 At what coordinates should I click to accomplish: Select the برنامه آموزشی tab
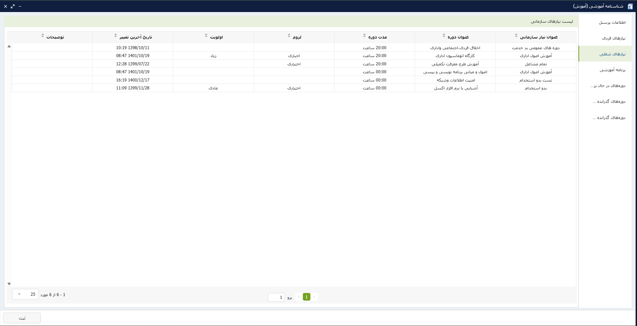point(612,70)
